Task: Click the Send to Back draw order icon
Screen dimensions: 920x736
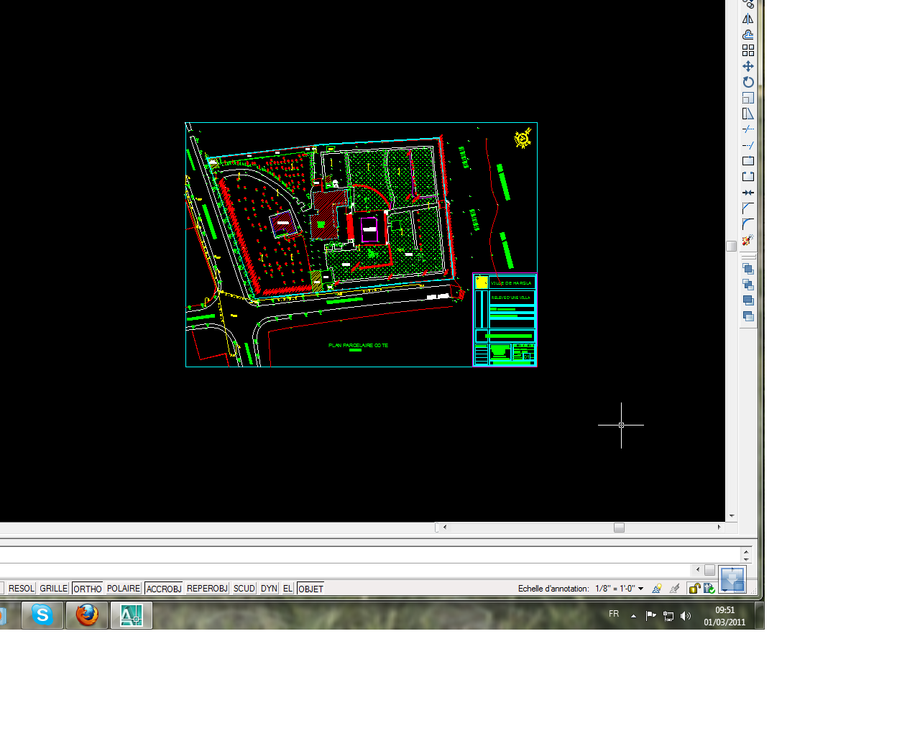Action: point(748,285)
